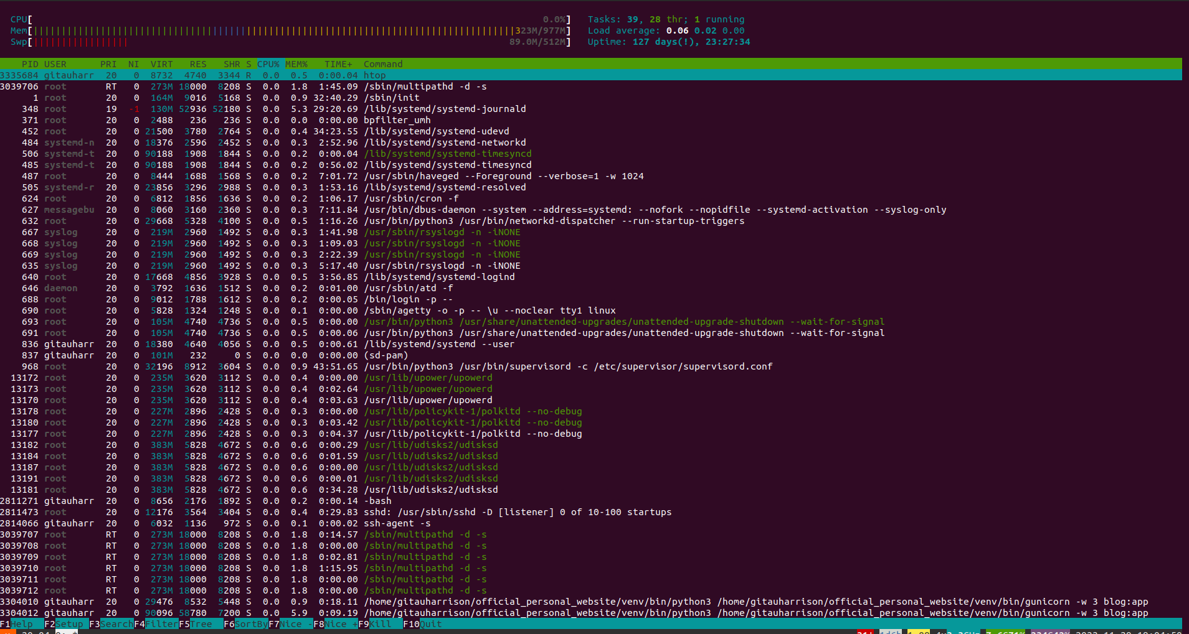The height and width of the screenshot is (634, 1189).
Task: Select gunicorn row with PID 3304012
Action: [x=591, y=613]
